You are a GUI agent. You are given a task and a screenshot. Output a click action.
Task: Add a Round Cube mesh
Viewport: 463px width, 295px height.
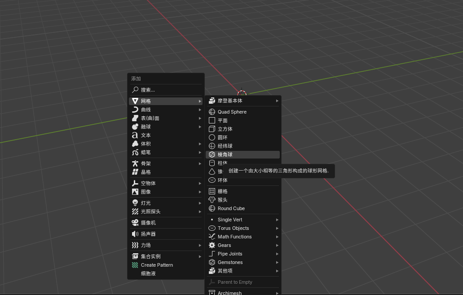(243, 208)
